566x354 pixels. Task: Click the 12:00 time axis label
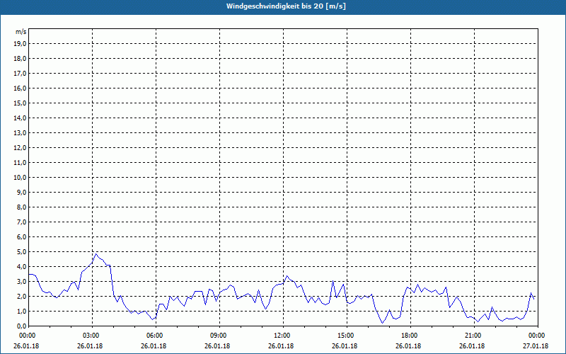[284, 336]
